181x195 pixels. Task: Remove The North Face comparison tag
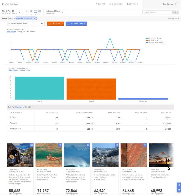85,24
